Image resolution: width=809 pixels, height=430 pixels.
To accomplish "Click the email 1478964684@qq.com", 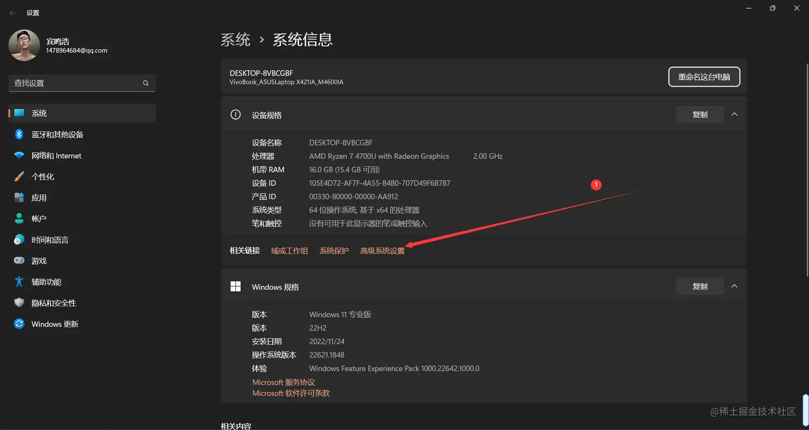I will [77, 51].
